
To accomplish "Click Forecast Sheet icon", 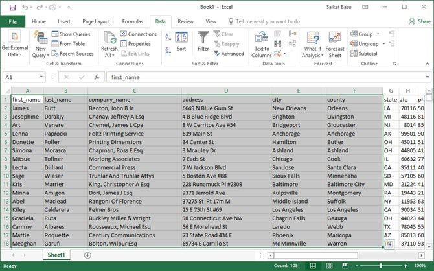I will coord(335,44).
